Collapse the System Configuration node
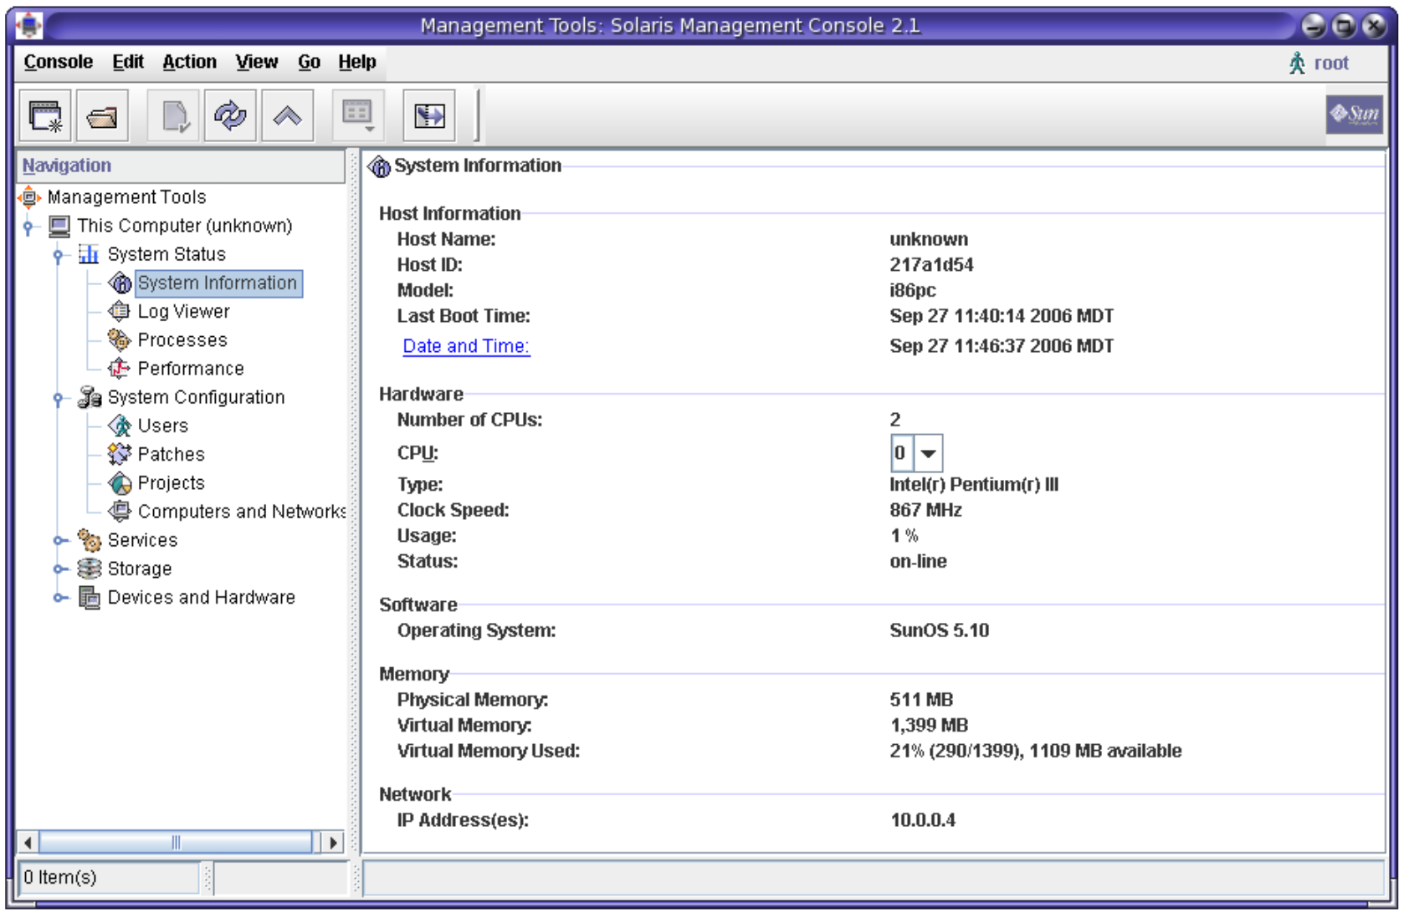 [58, 399]
